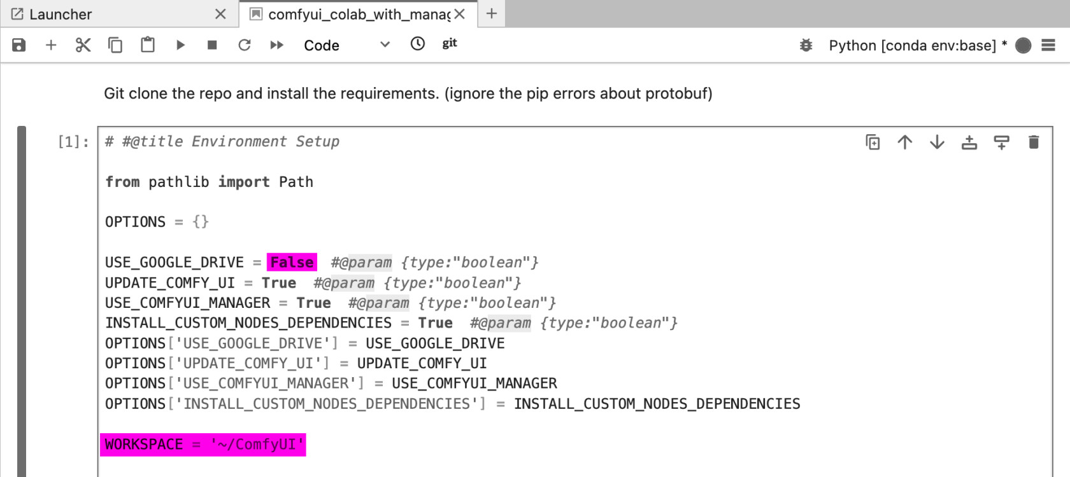1070x477 pixels.
Task: Click the '# #@title Environment Setup' comment
Action: click(x=222, y=141)
